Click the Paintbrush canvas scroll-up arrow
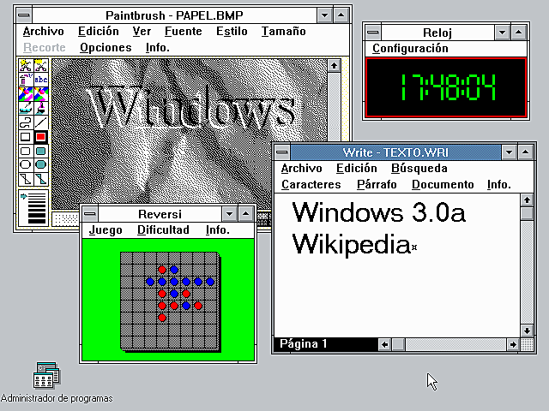 pos(334,66)
